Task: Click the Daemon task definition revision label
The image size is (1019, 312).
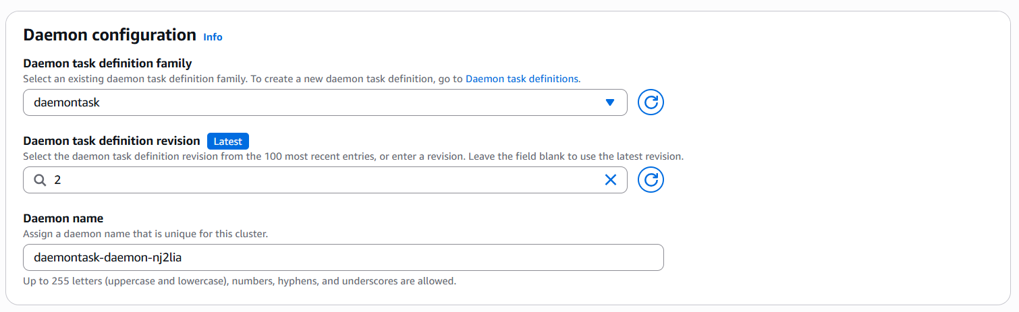Action: tap(111, 141)
